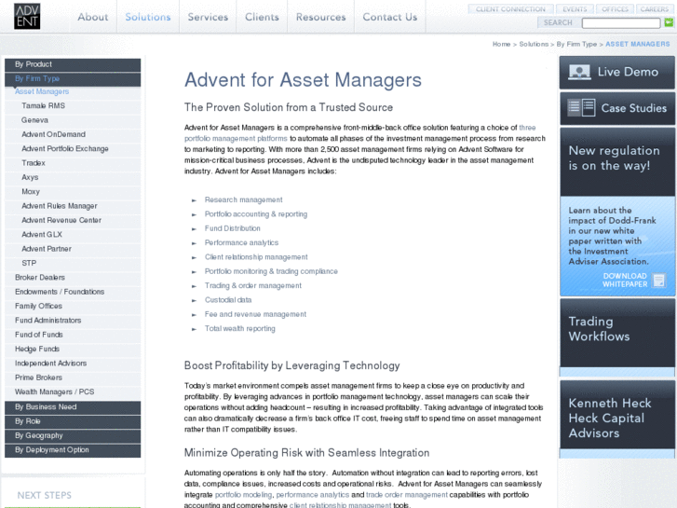
Task: Open the Resources menu
Action: click(x=320, y=17)
